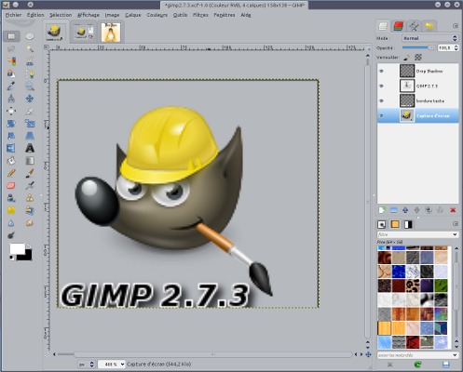Adjust opacity value spinner arrows

point(456,47)
